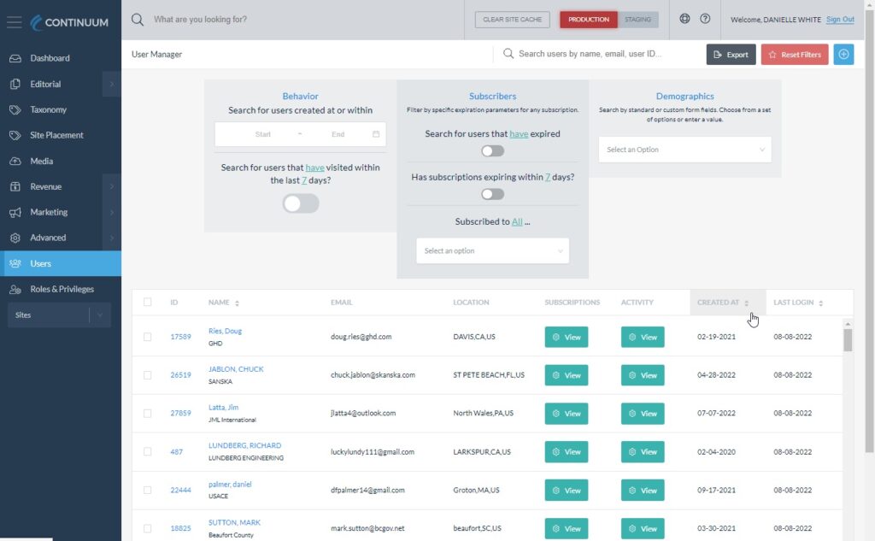Open Roles & Privileges in sidebar
Viewport: 875px width, 541px height.
click(x=62, y=289)
